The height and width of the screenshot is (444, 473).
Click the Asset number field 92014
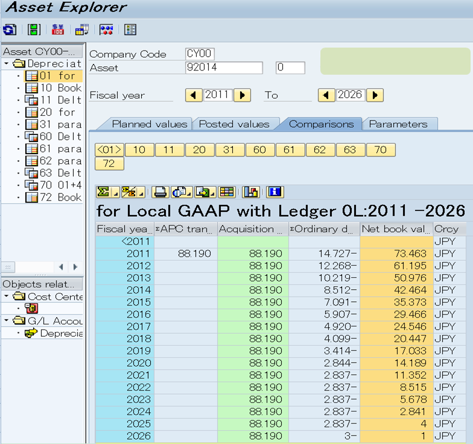(x=224, y=67)
